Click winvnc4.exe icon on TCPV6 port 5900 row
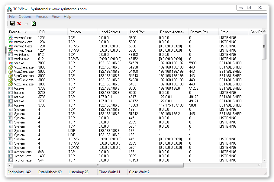The image size is (274, 182). point(11,50)
